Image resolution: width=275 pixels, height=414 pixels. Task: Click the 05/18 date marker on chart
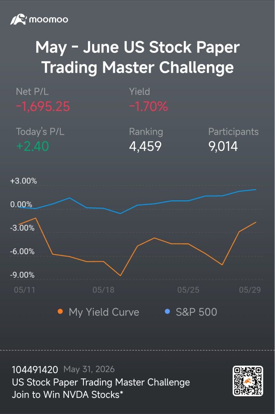tap(104, 290)
